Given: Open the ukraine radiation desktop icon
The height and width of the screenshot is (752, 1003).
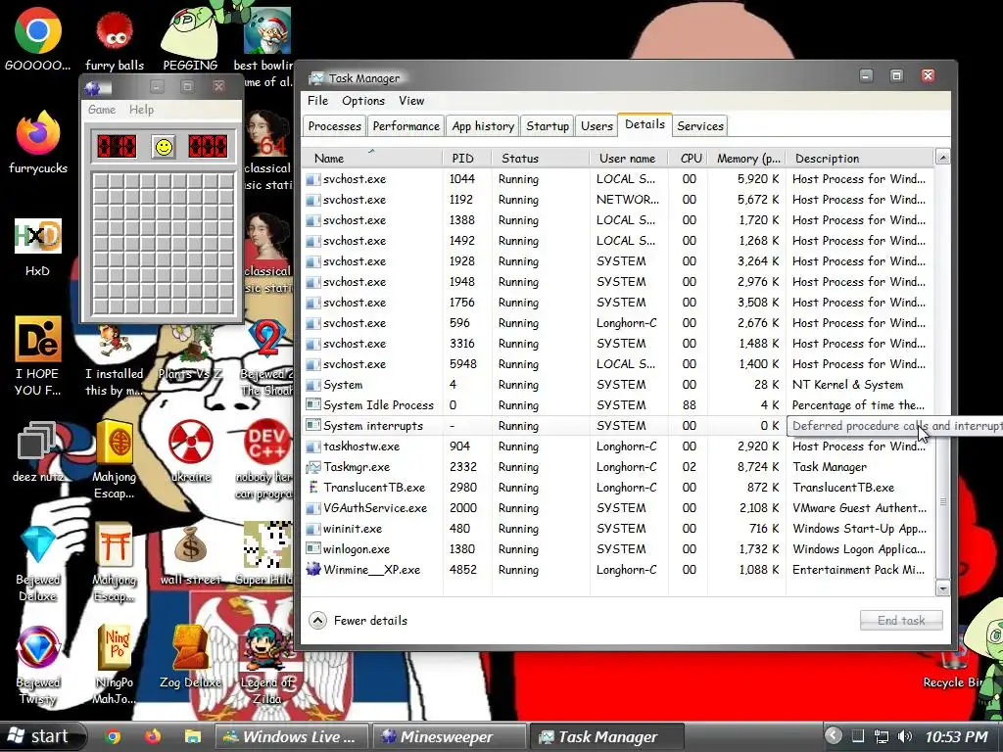Looking at the screenshot, I should coord(191,450).
